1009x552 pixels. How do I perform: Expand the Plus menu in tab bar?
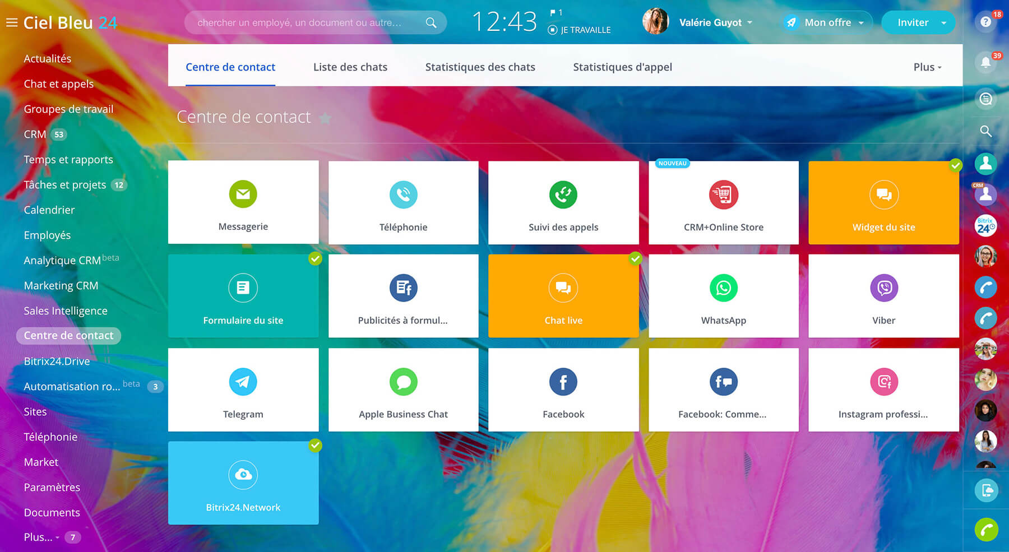(928, 67)
